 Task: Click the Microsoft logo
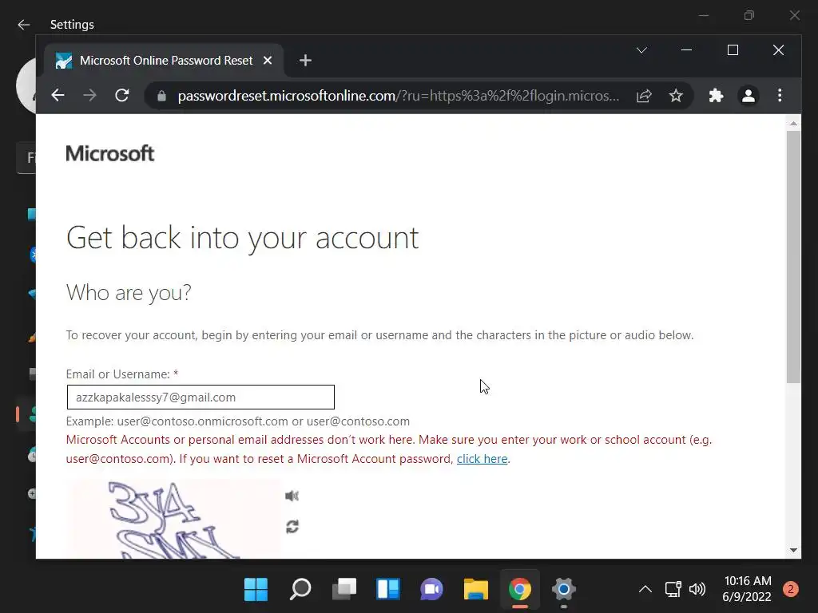(110, 154)
